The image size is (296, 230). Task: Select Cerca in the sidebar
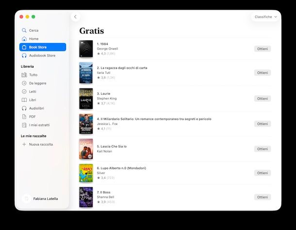(33, 31)
